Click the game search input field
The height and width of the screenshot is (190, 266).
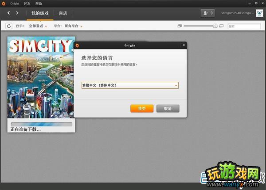[x=244, y=26]
